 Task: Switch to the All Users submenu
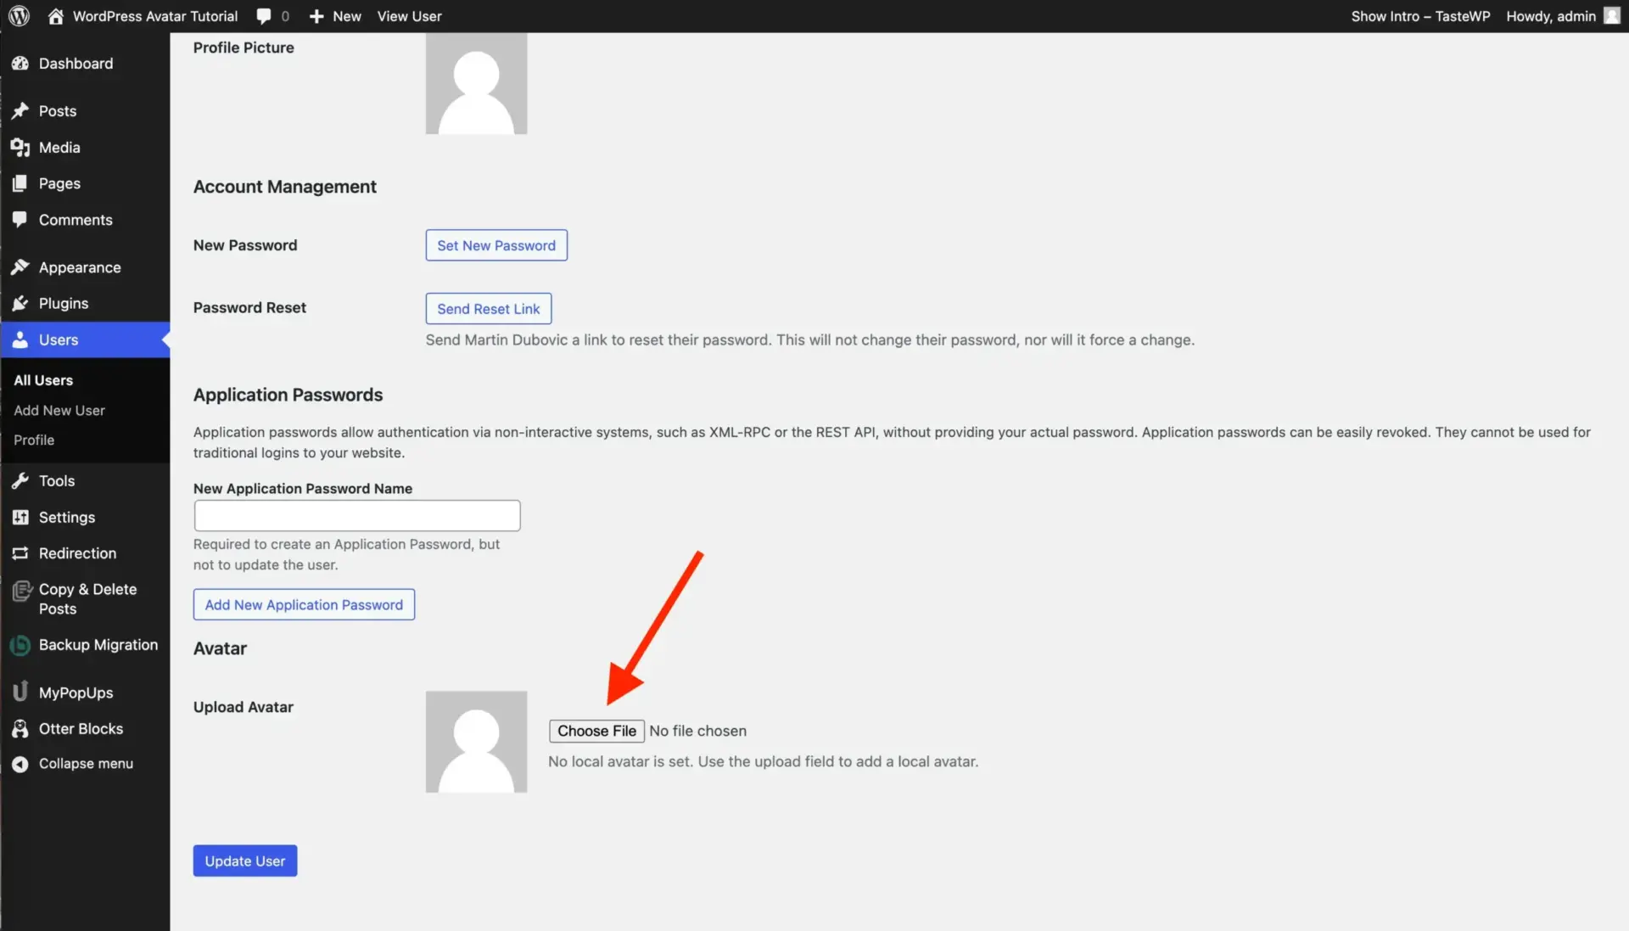click(x=42, y=379)
